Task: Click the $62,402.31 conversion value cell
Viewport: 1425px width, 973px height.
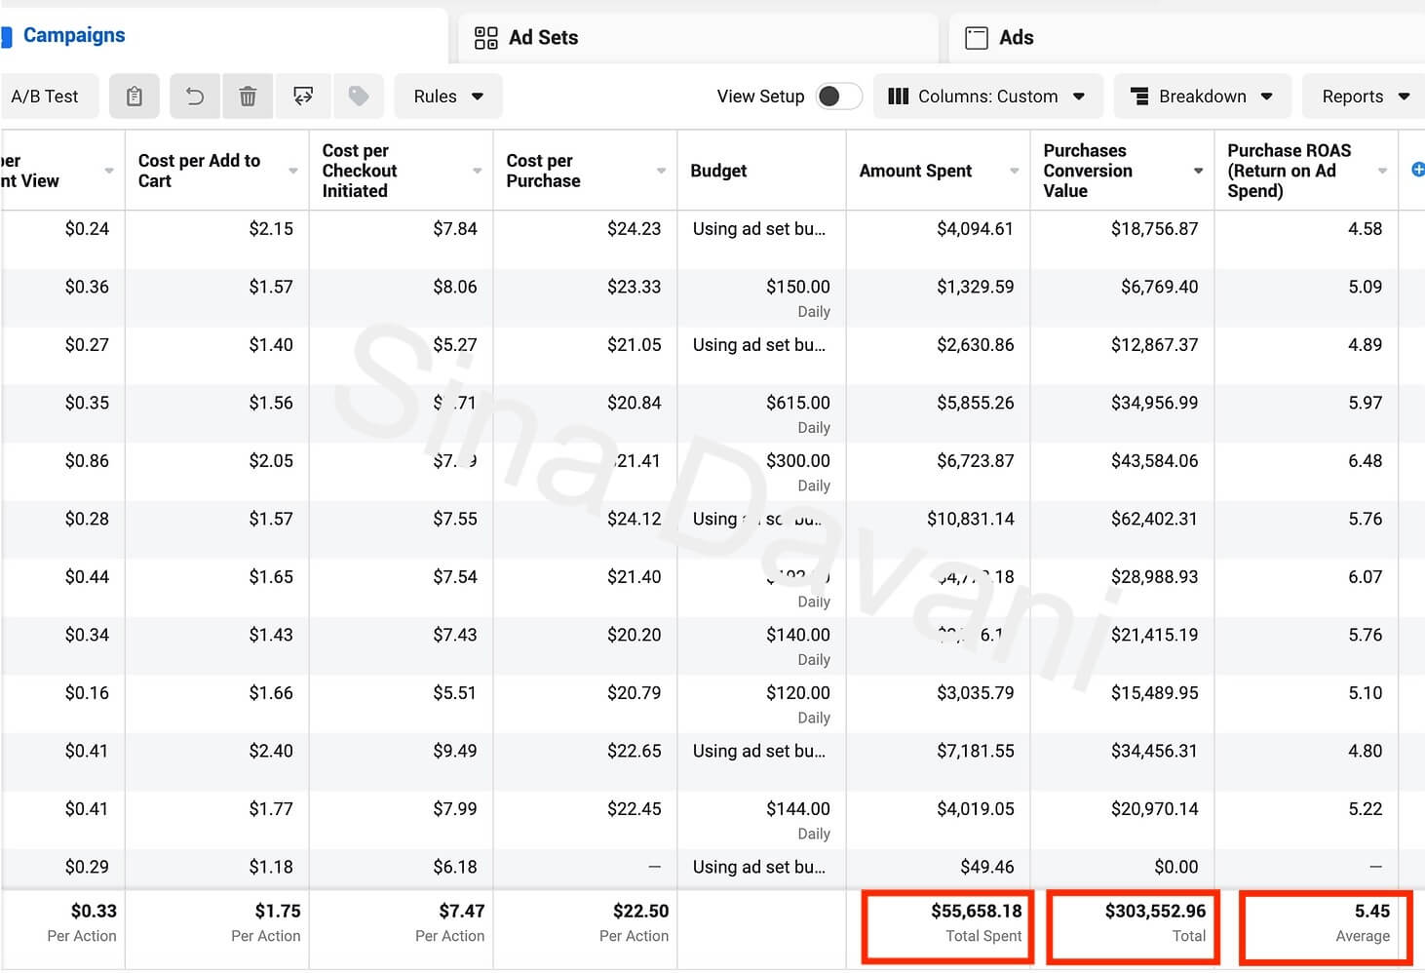Action: [1154, 519]
